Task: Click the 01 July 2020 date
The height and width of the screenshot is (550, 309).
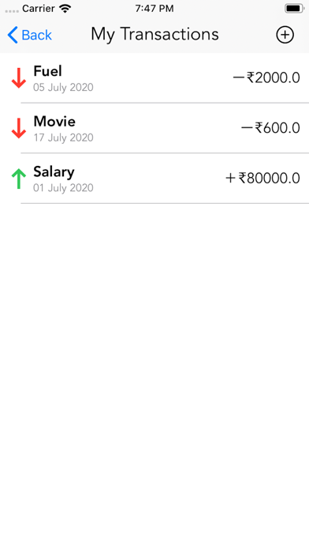Action: tap(63, 187)
